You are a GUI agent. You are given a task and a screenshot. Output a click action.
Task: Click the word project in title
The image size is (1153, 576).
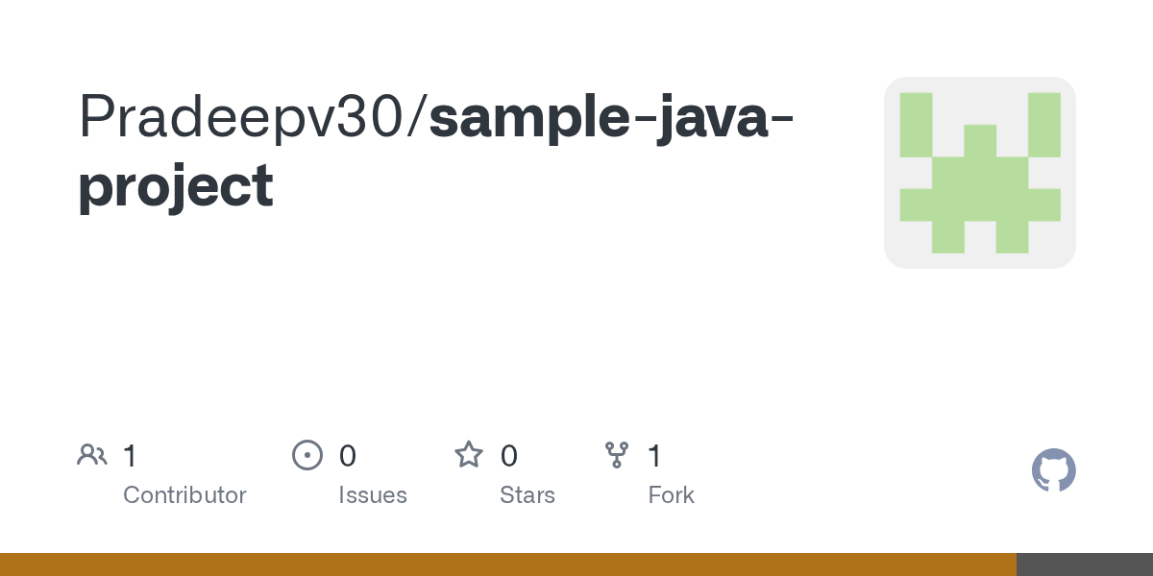(x=176, y=187)
